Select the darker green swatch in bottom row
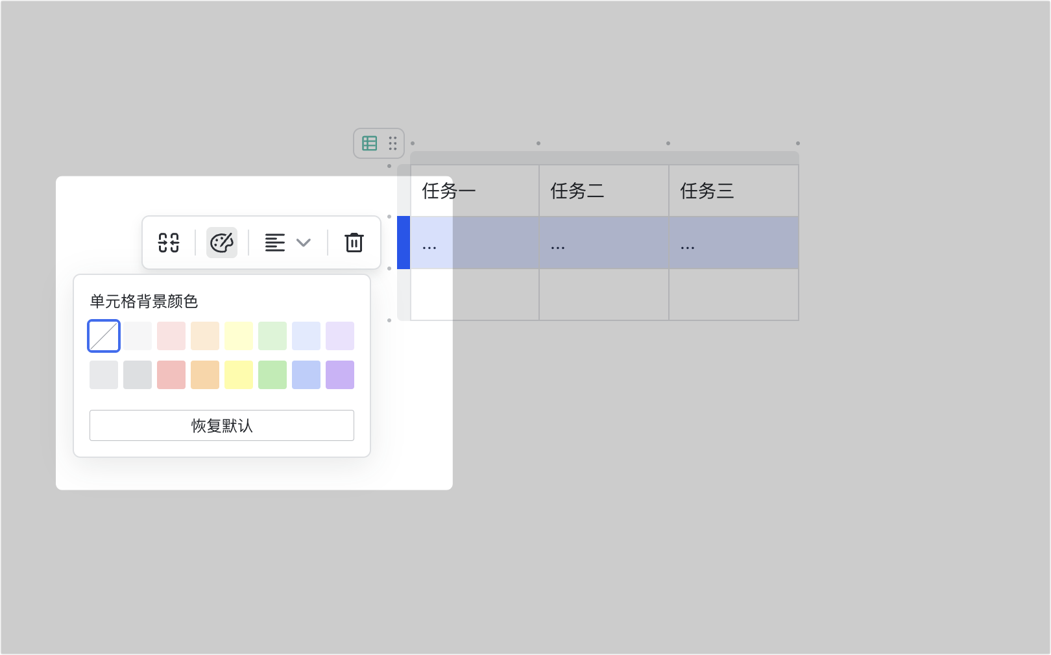1051x655 pixels. [x=272, y=375]
